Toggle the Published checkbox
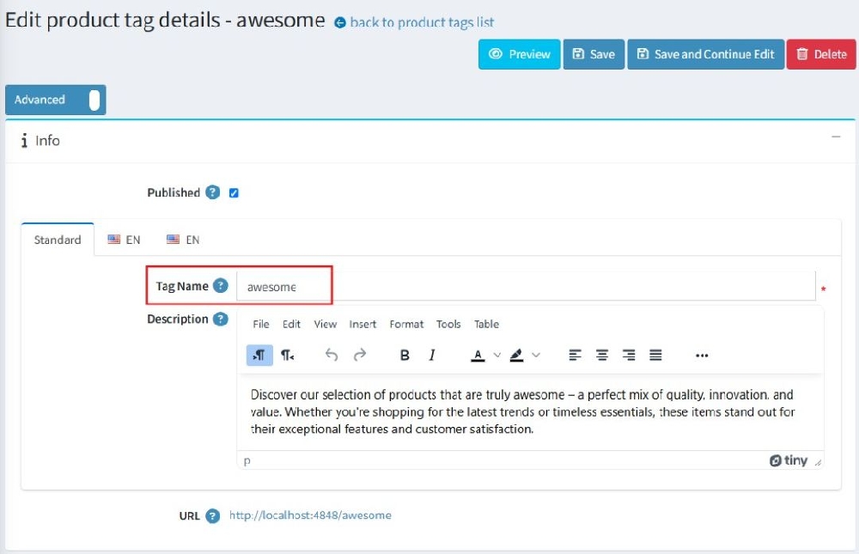The image size is (859, 554). coord(234,193)
